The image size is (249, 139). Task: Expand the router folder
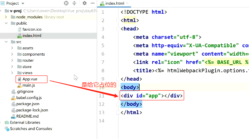point(12,60)
